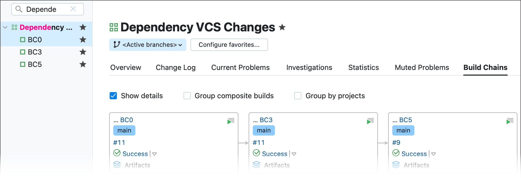
Task: Click the favorite star beside BC5 in the sidebar
Action: 83,64
